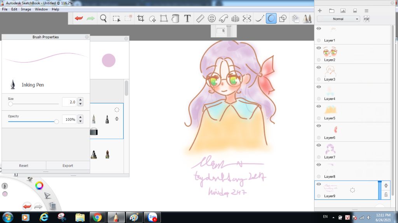Select the Draw Style shapes tool
Screen dimensions: 398x223
point(283,18)
